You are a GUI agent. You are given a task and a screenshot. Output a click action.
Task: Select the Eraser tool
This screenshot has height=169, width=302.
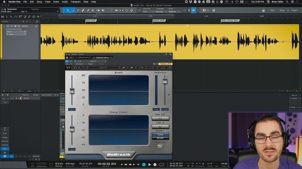pyautogui.click(x=83, y=10)
